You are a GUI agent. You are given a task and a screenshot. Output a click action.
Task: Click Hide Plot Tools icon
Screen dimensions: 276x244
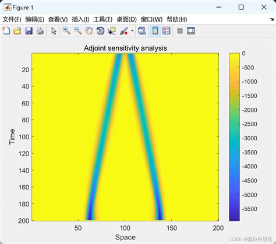click(x=180, y=31)
